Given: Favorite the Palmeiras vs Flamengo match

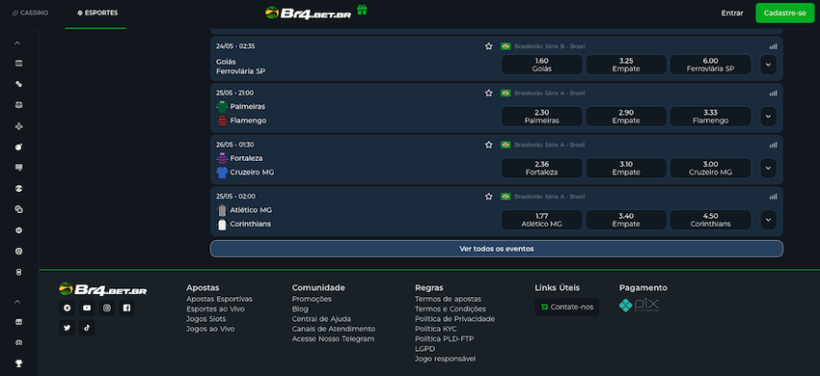Looking at the screenshot, I should 489,94.
